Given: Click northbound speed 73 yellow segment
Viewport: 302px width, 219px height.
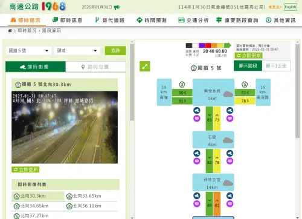Looking at the screenshot, I should point(217,119).
